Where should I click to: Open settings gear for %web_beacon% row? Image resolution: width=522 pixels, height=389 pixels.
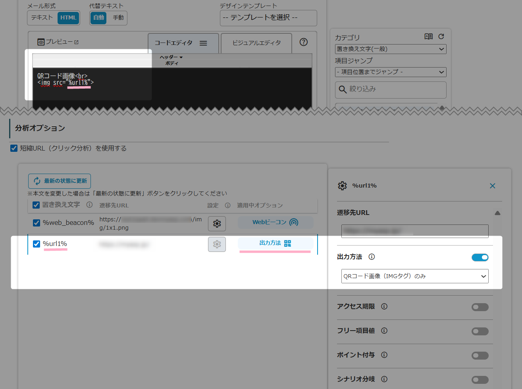217,224
